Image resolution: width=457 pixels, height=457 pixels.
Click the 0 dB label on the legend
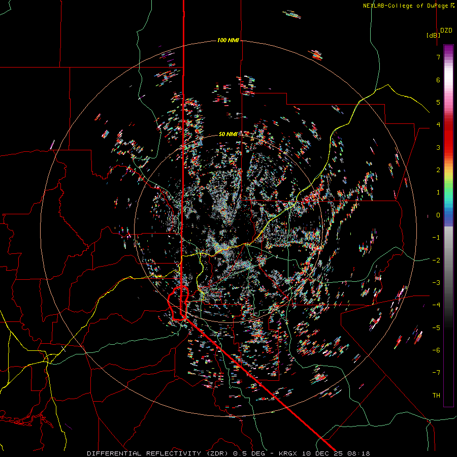438,215
